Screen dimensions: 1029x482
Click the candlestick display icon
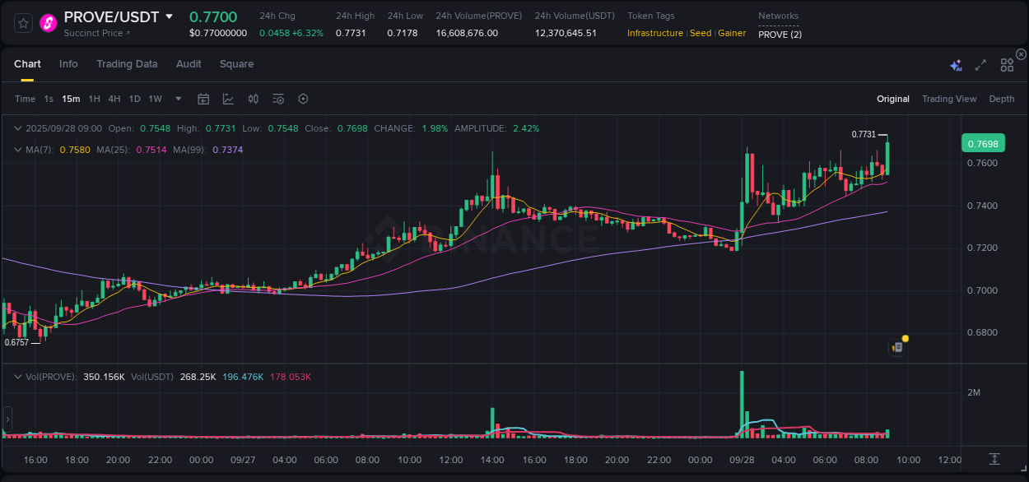253,98
